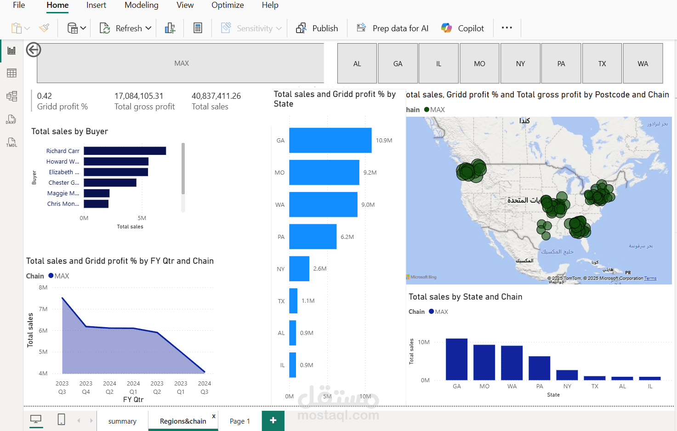Open the Report view in left sidebar
This screenshot has width=677, height=431.
11,51
